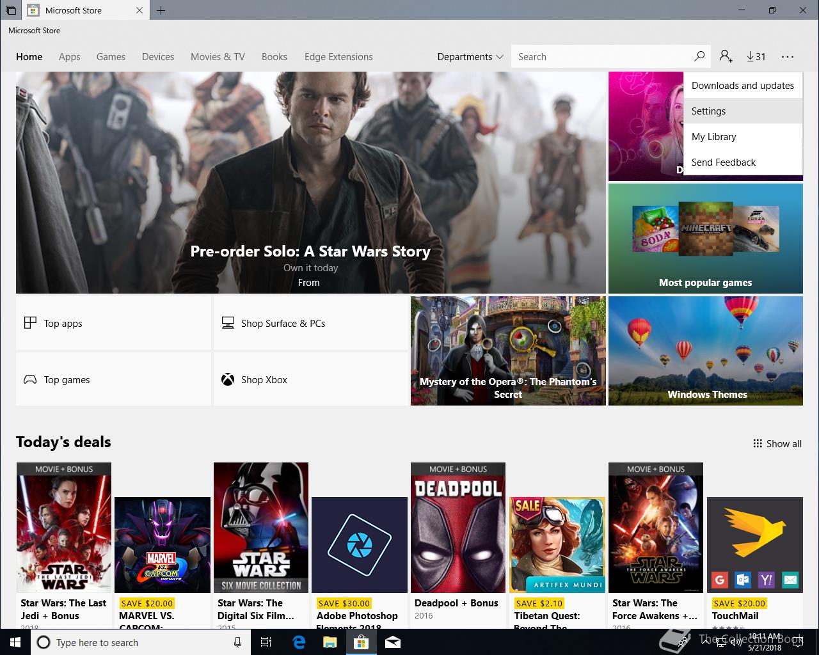Open the Top games tile
Screen dimensions: 819x655
coord(113,379)
